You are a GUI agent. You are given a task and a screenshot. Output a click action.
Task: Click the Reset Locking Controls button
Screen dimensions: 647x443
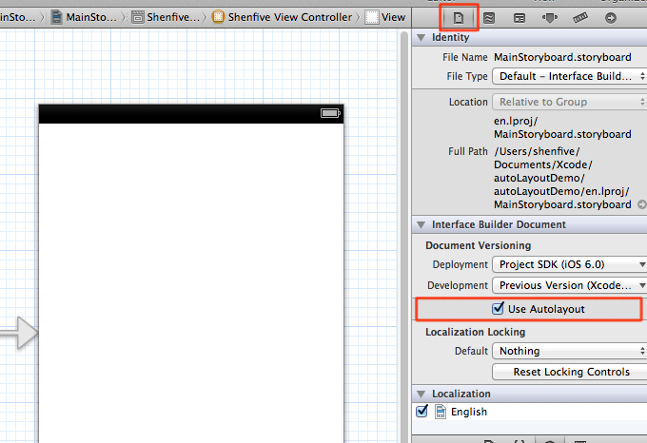(571, 372)
